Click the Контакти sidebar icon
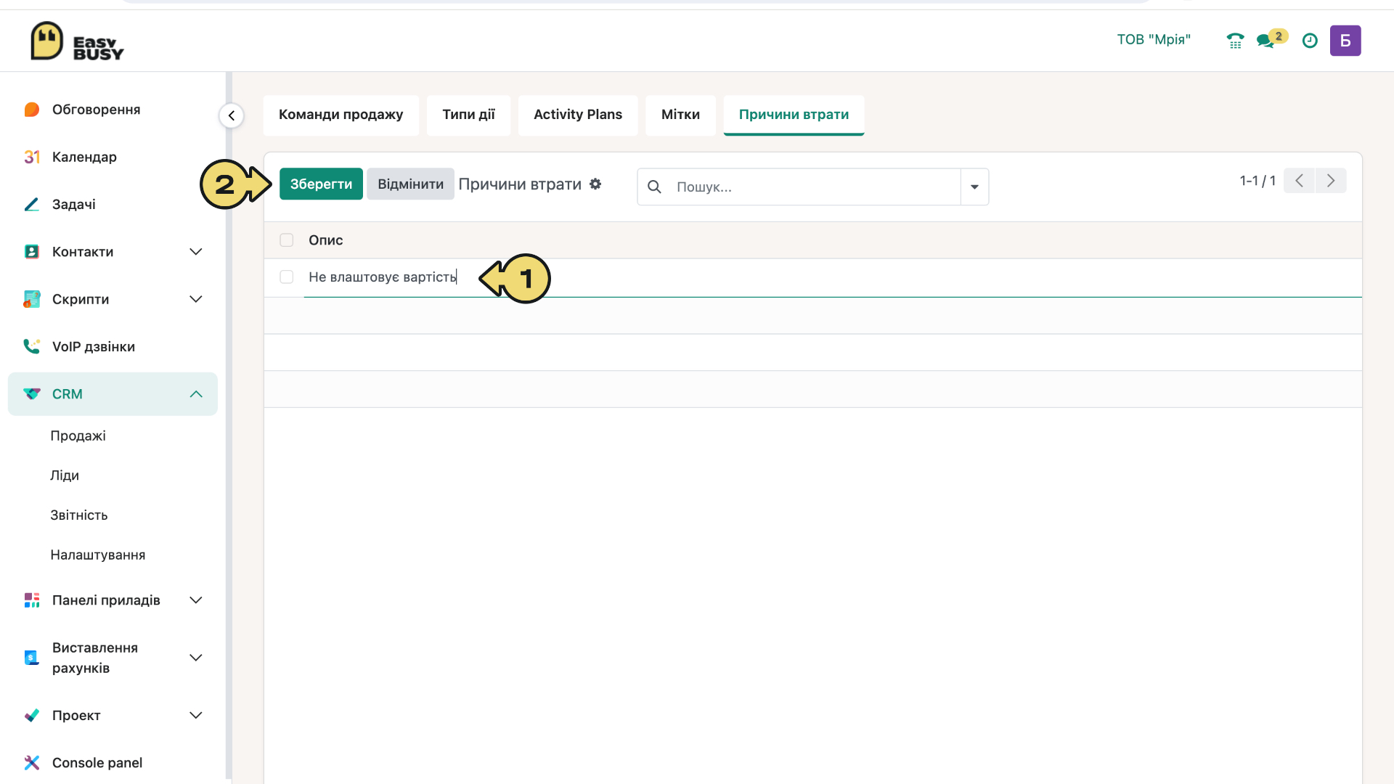Image resolution: width=1394 pixels, height=784 pixels. coord(32,252)
